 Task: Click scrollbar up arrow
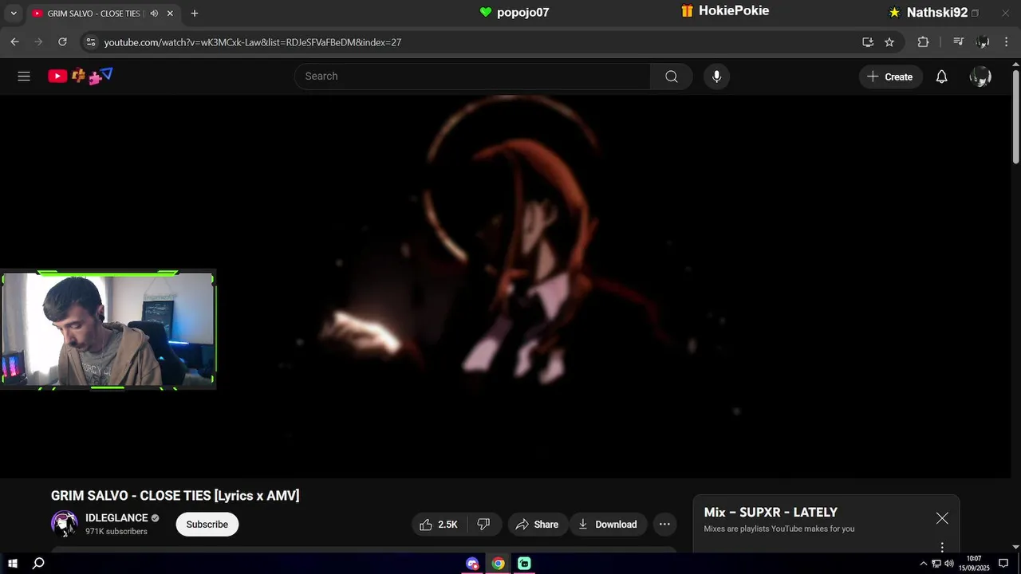(x=1015, y=64)
